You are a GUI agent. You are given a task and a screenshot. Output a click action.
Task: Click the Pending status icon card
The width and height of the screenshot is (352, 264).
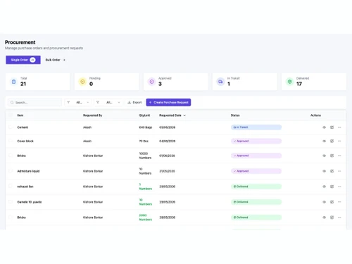click(x=82, y=82)
